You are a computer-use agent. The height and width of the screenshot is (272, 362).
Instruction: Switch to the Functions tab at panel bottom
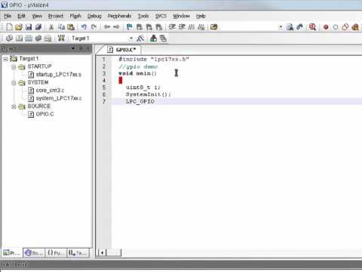[x=56, y=253]
